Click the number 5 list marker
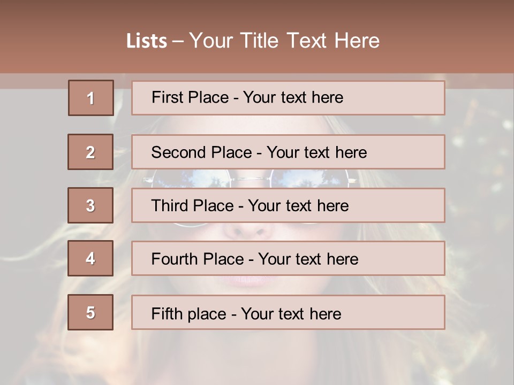Screen dimensions: 514x385 90,312
